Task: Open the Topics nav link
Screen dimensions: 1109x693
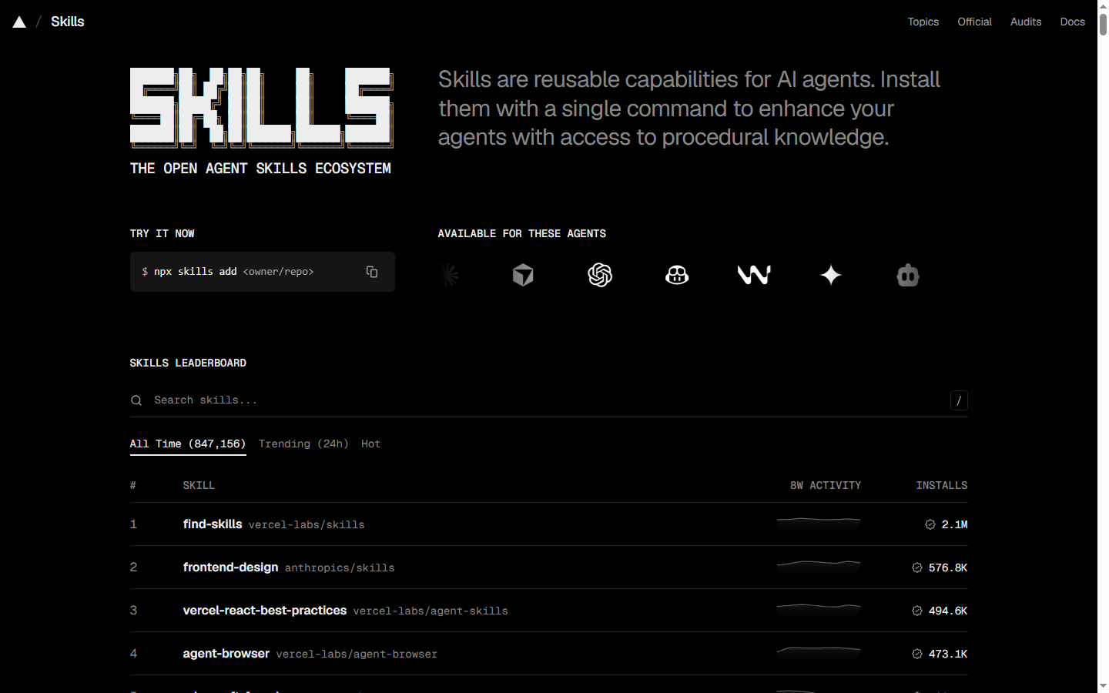Action: [x=923, y=22]
